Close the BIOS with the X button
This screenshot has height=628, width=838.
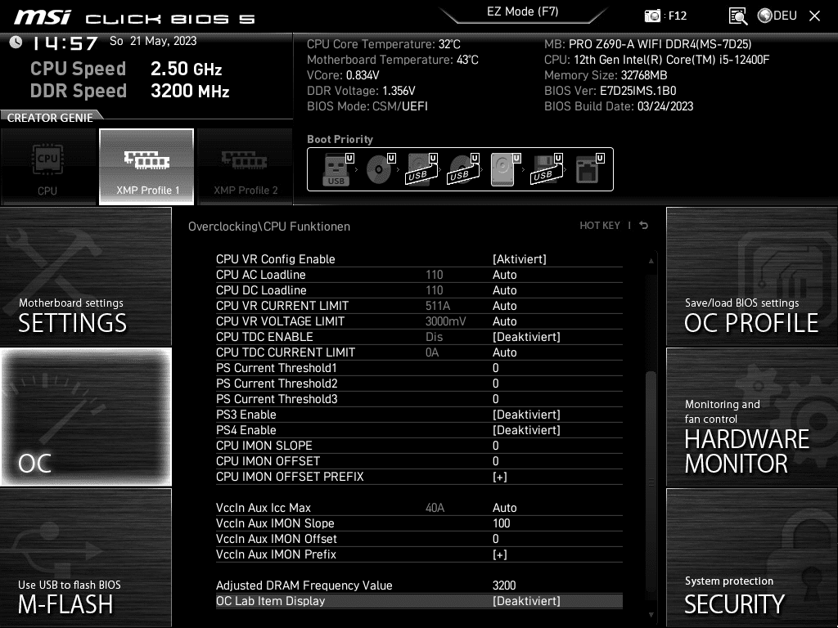(814, 16)
